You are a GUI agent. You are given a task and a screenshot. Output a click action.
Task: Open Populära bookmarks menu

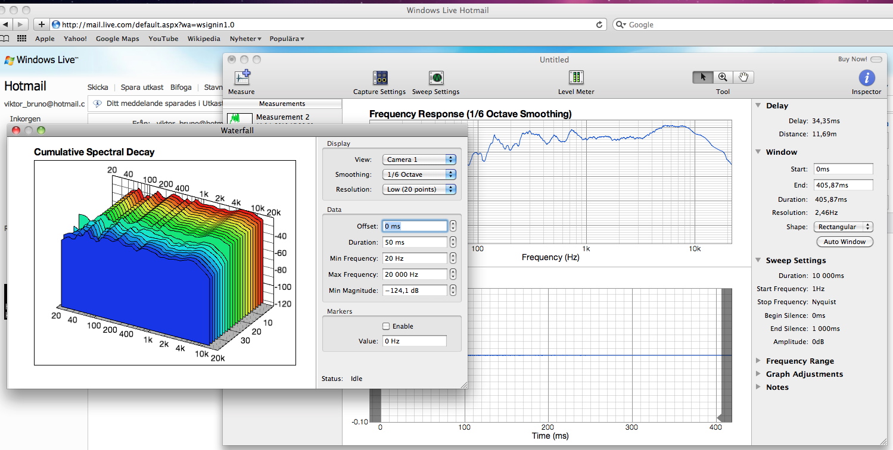coord(287,39)
